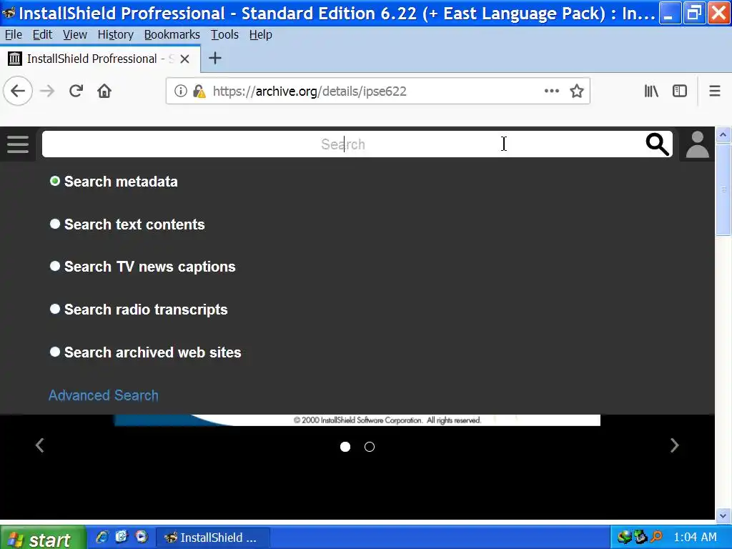
Task: Click the second system tray icon
Action: pyautogui.click(x=640, y=538)
